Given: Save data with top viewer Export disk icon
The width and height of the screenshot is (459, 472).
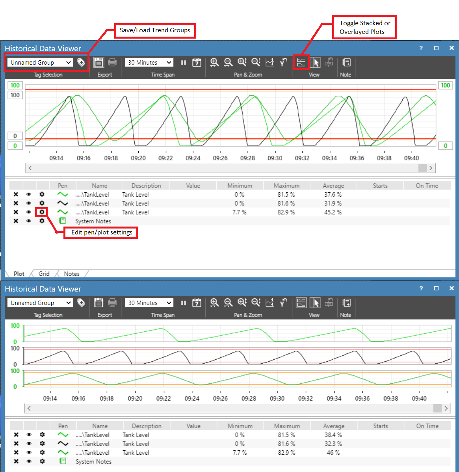Looking at the screenshot, I should click(98, 62).
